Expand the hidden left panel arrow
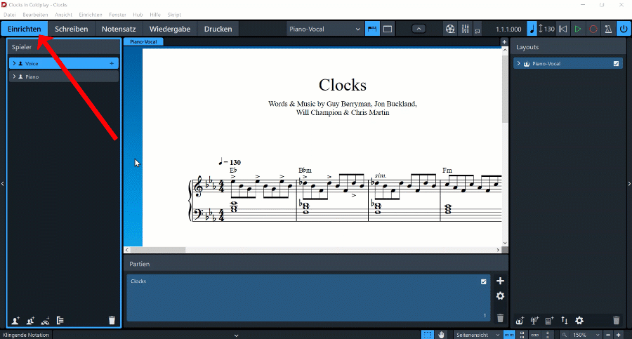This screenshot has width=632, height=339. click(x=3, y=184)
